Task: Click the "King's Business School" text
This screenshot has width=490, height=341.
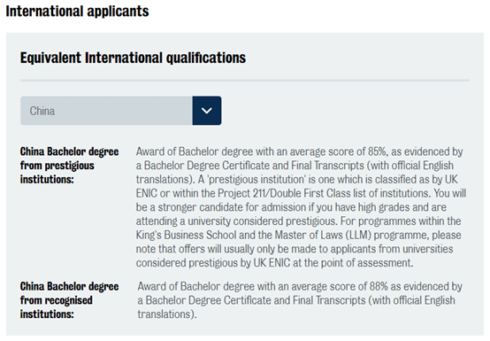Action: point(186,235)
